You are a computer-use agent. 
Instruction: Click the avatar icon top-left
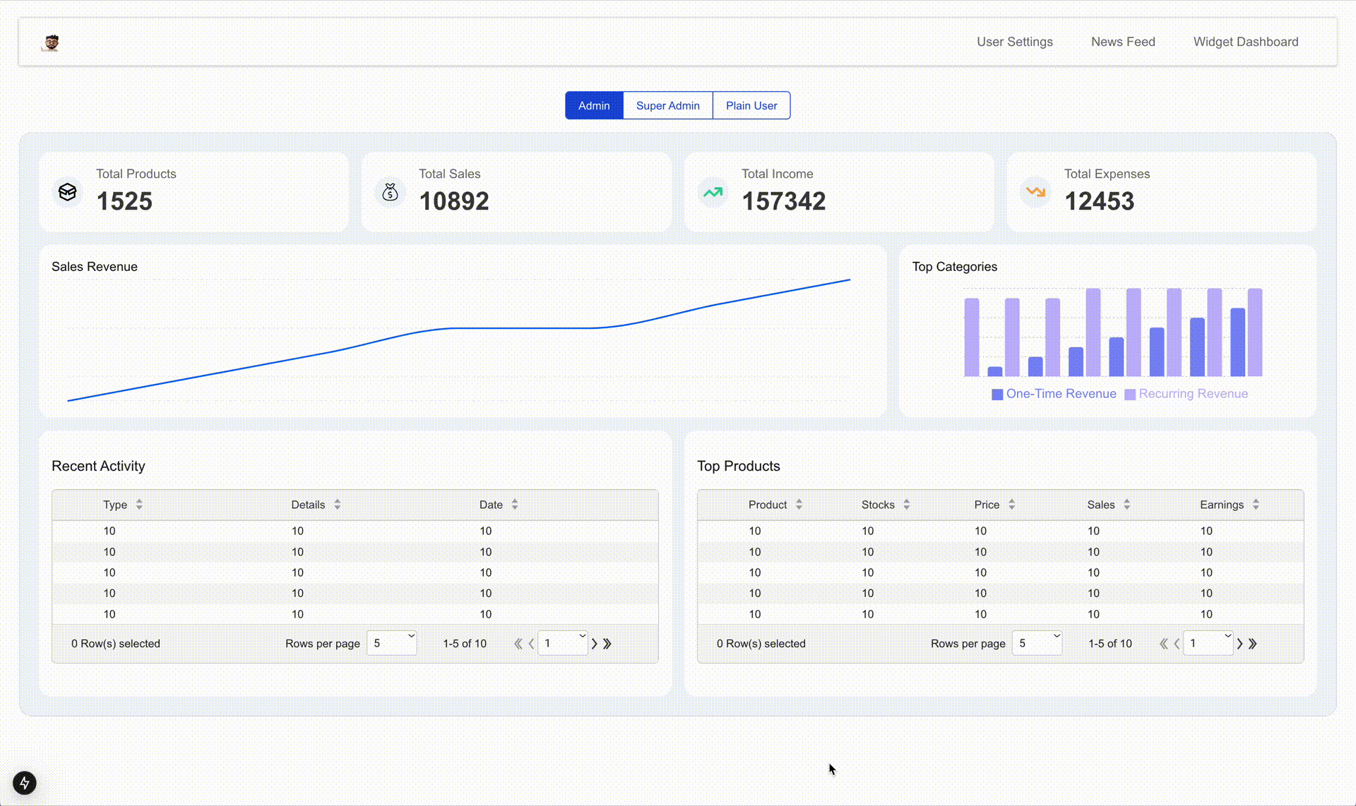pos(51,40)
